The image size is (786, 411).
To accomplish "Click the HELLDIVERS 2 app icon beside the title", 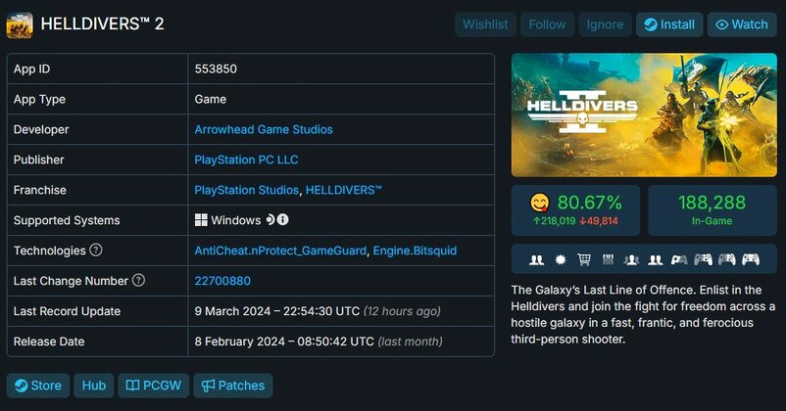I will [20, 25].
